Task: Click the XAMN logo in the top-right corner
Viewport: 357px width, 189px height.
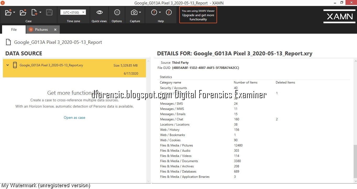Action: coord(339,16)
